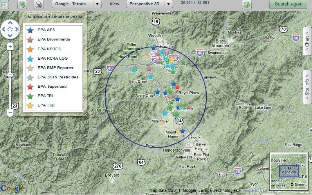Screen dimensions: 312x195
Task: Click the EPA SSTS Pesticides gray star icon
Action: (x=30, y=77)
